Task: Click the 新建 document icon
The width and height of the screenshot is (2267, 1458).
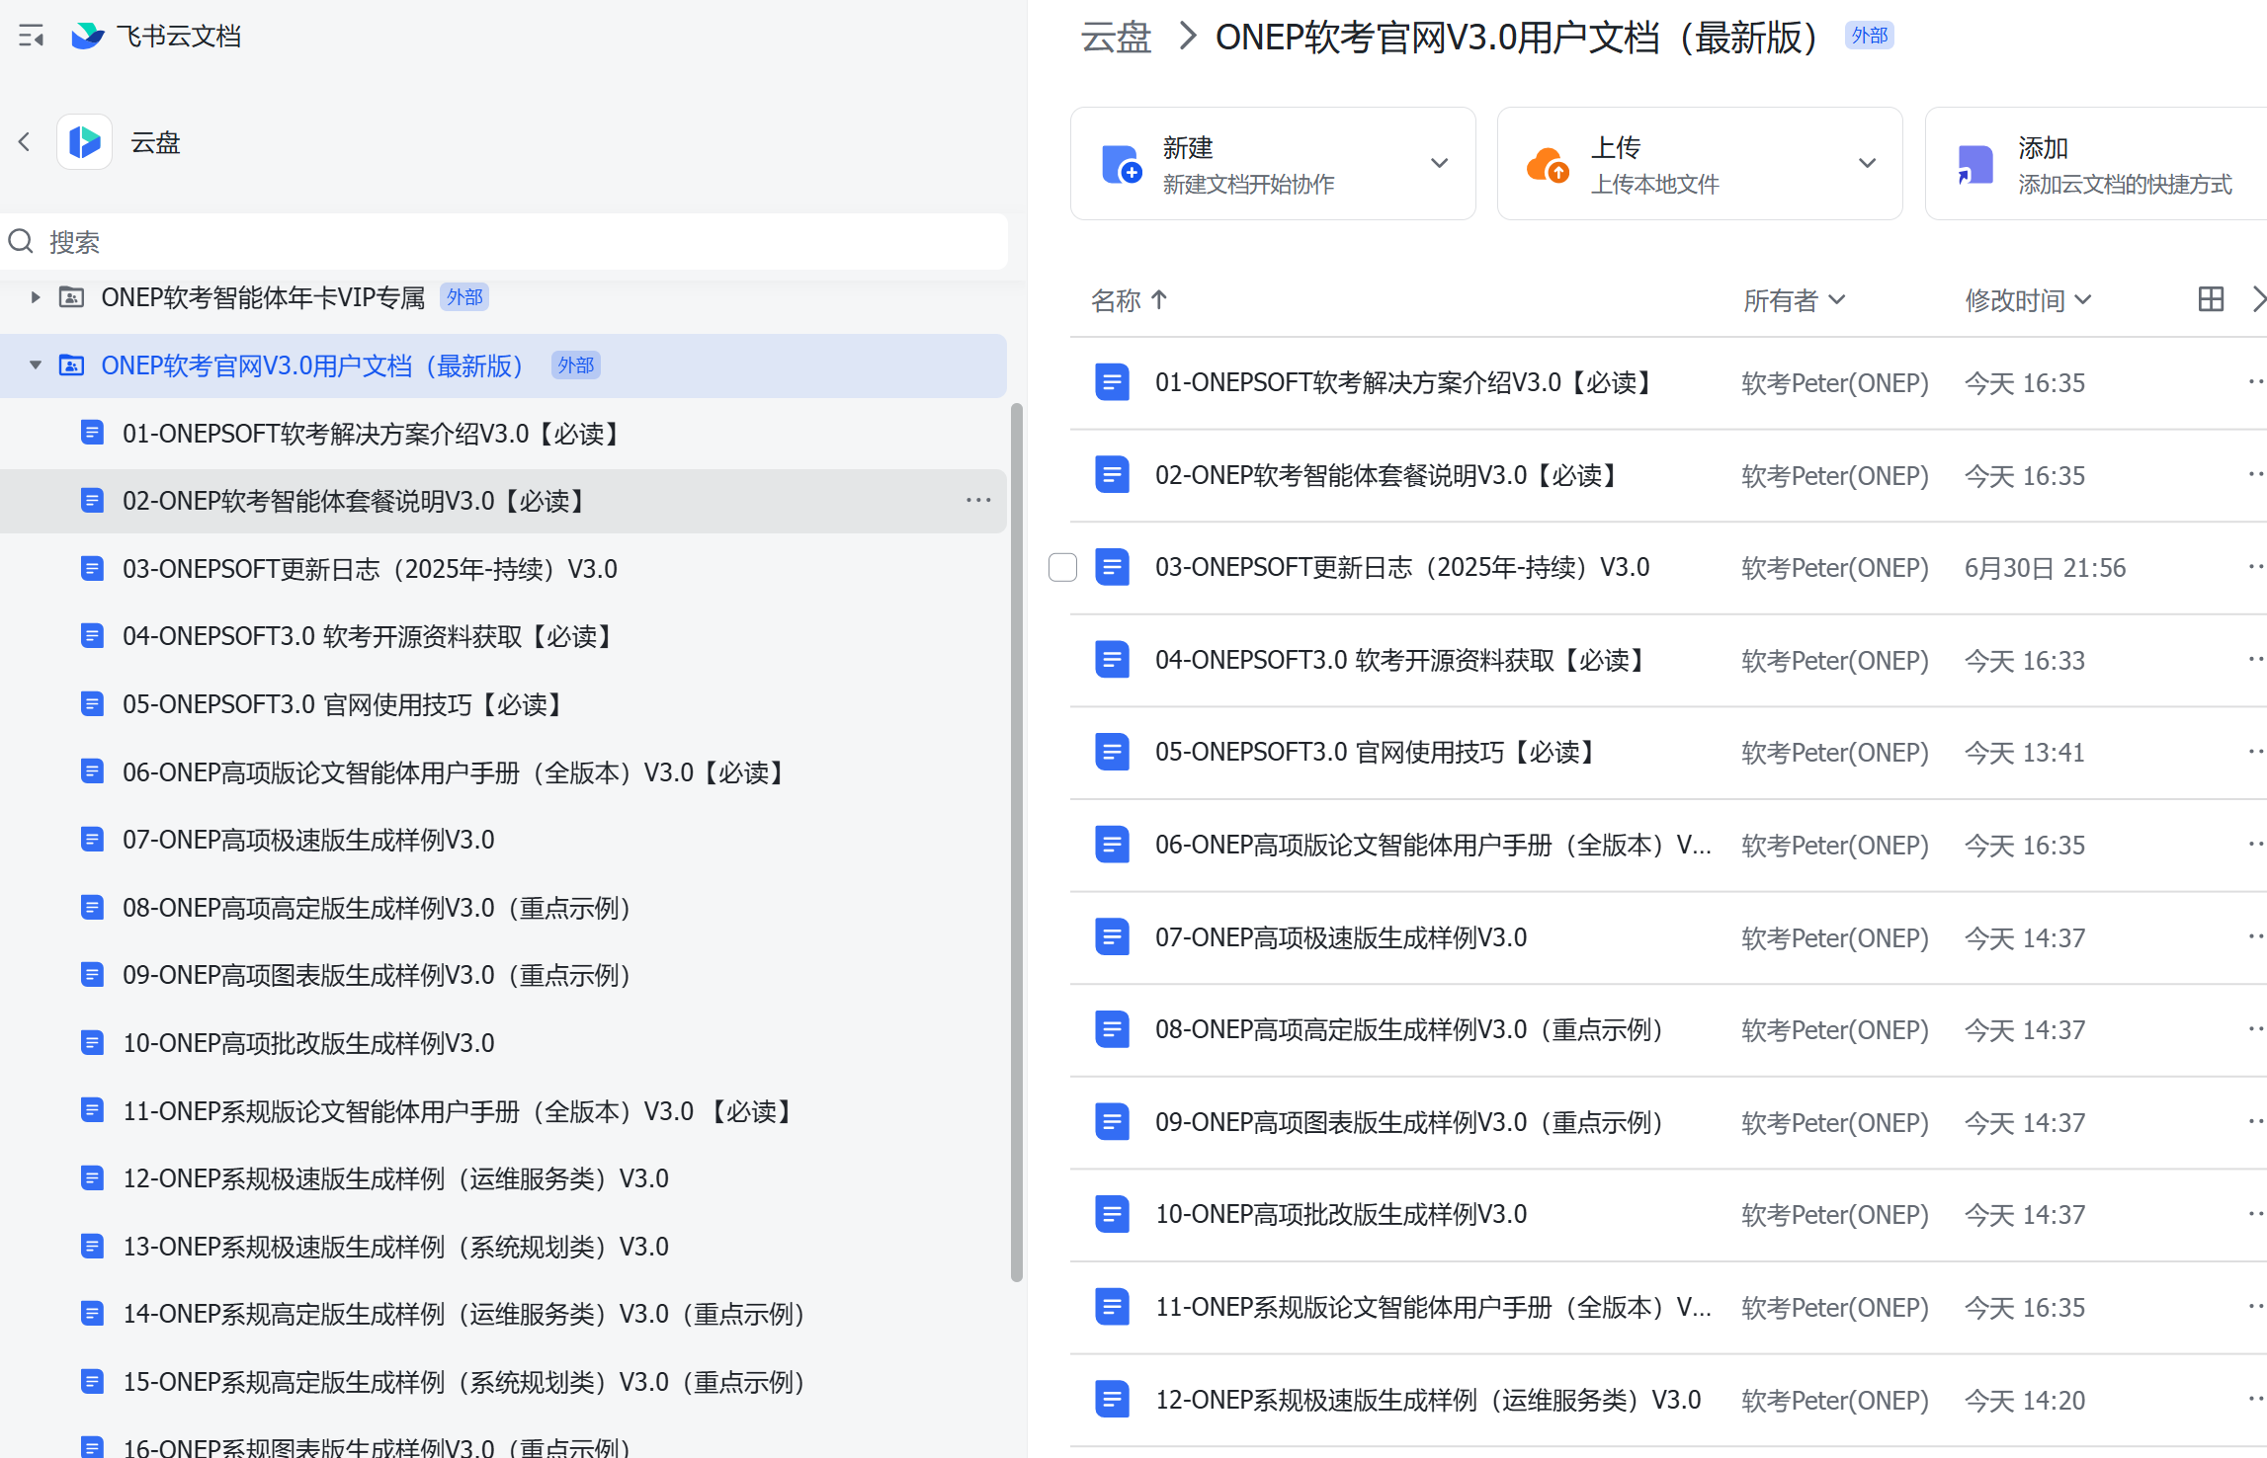Action: click(x=1122, y=164)
